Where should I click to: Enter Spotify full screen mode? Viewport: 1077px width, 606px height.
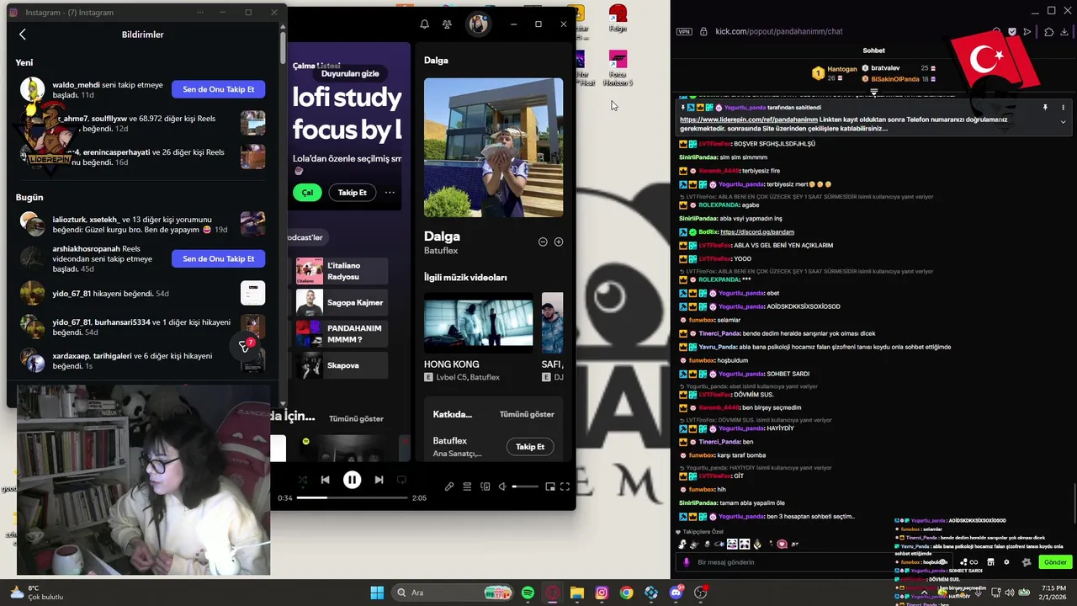tap(565, 486)
